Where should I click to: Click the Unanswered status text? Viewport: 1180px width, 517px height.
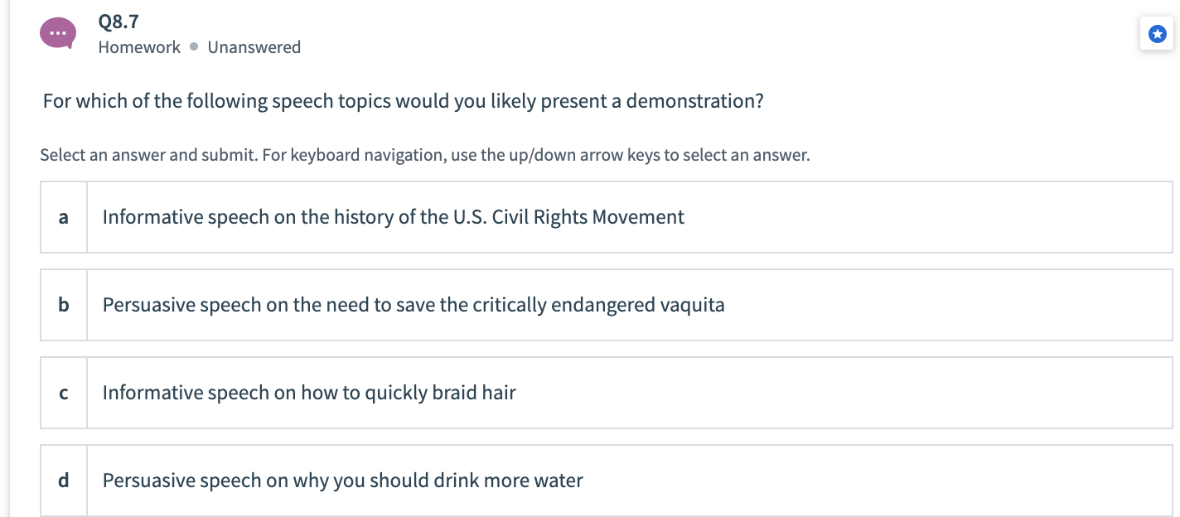254,47
